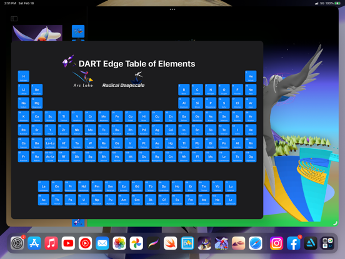Open YouTube Music in the dock

85,243
